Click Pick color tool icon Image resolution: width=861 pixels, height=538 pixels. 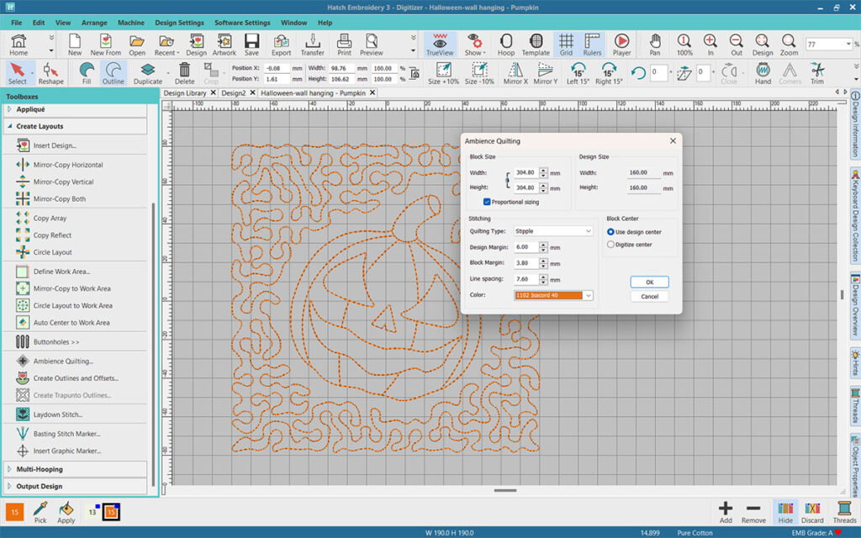(40, 512)
